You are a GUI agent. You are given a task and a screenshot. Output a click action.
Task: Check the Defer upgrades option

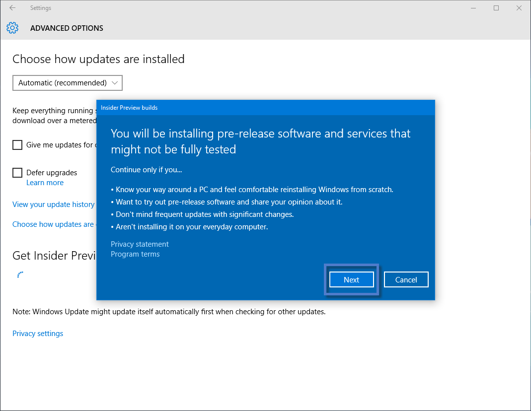[17, 172]
